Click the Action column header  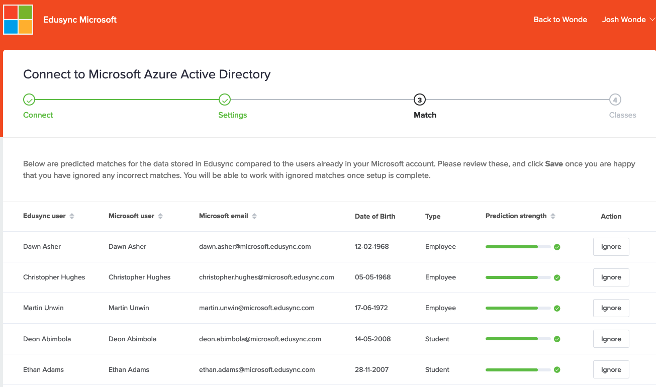click(x=611, y=217)
